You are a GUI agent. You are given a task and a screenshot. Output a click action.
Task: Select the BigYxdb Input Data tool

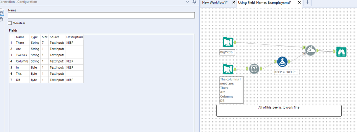point(228,42)
